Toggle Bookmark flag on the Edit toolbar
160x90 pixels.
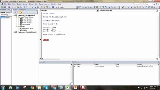coord(109,7)
